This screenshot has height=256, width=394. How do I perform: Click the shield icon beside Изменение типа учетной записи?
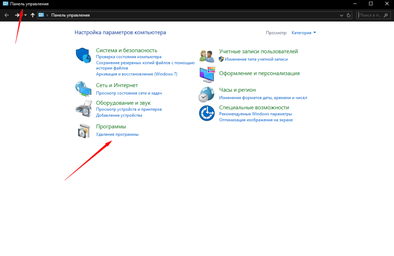coord(221,59)
